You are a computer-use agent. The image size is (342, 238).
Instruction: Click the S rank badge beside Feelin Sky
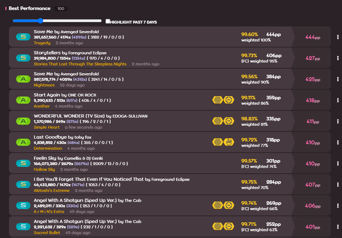tap(23, 163)
